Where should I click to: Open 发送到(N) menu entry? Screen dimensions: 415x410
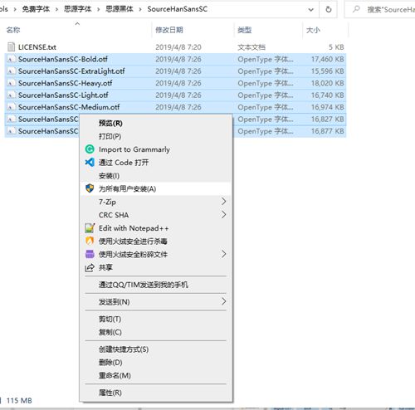[155, 301]
